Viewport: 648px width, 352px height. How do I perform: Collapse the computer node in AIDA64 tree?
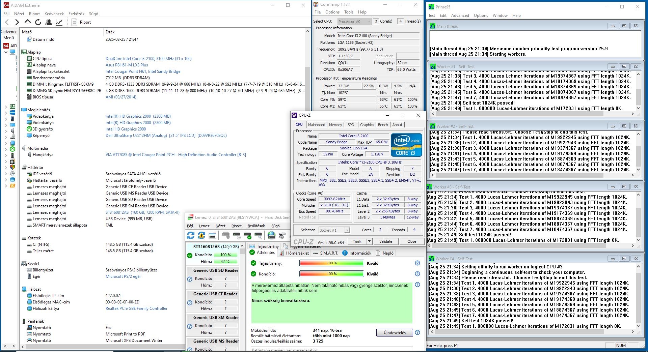click(6, 52)
